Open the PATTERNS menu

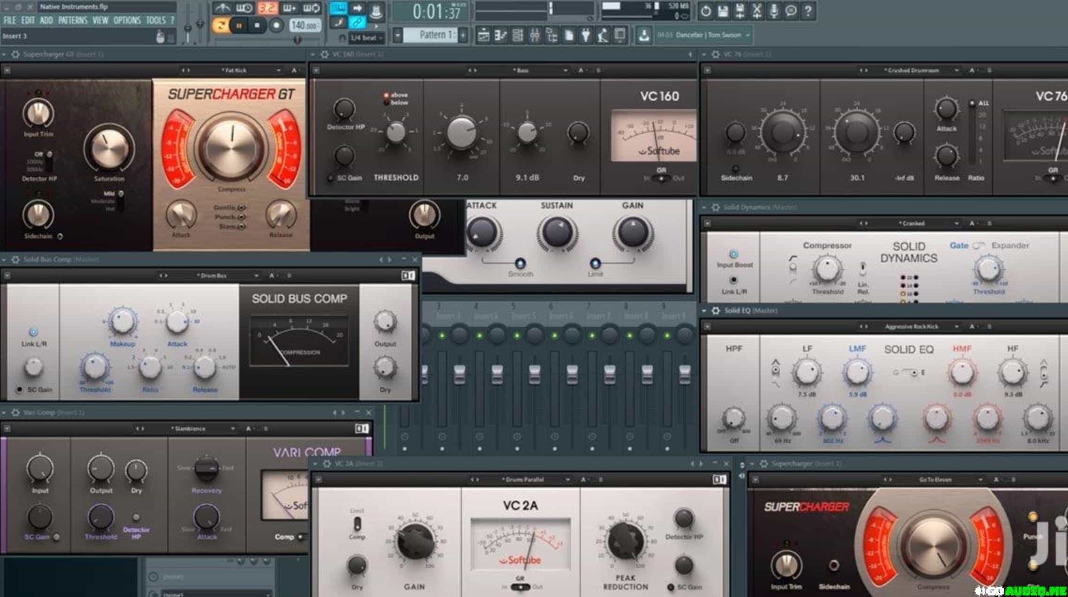73,21
